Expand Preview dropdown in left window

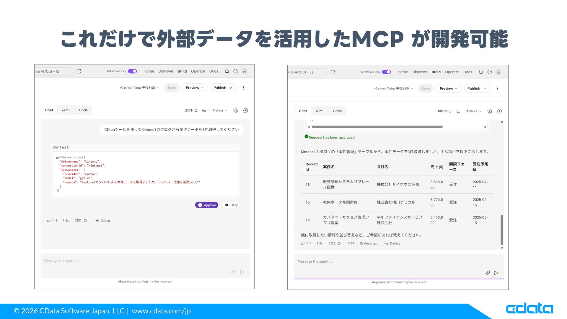click(x=194, y=88)
